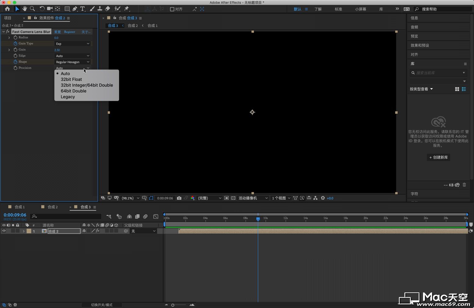Toggle the transparency grid icon
The height and width of the screenshot is (308, 474).
(x=233, y=198)
